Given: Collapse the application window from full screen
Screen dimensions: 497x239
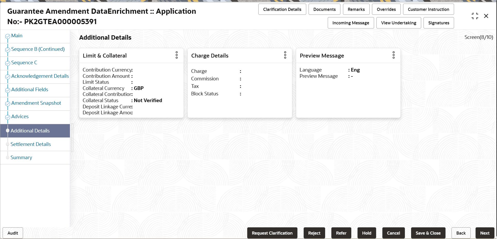Looking at the screenshot, I should (x=475, y=16).
